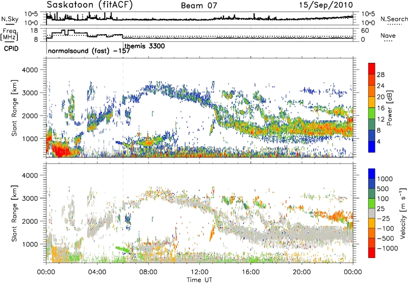Image resolution: width=408 pixels, height=283 pixels.
Task: Click the Nave axis '60' tick label
Action: coord(365,31)
